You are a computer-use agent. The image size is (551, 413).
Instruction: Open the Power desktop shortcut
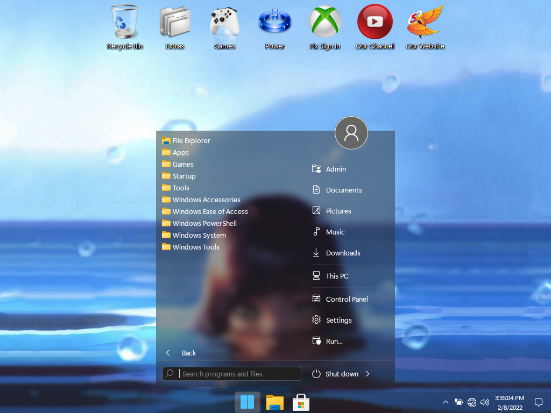click(274, 23)
